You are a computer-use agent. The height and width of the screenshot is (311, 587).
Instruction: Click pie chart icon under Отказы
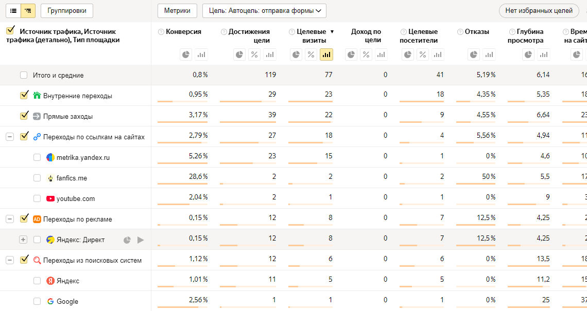click(474, 54)
